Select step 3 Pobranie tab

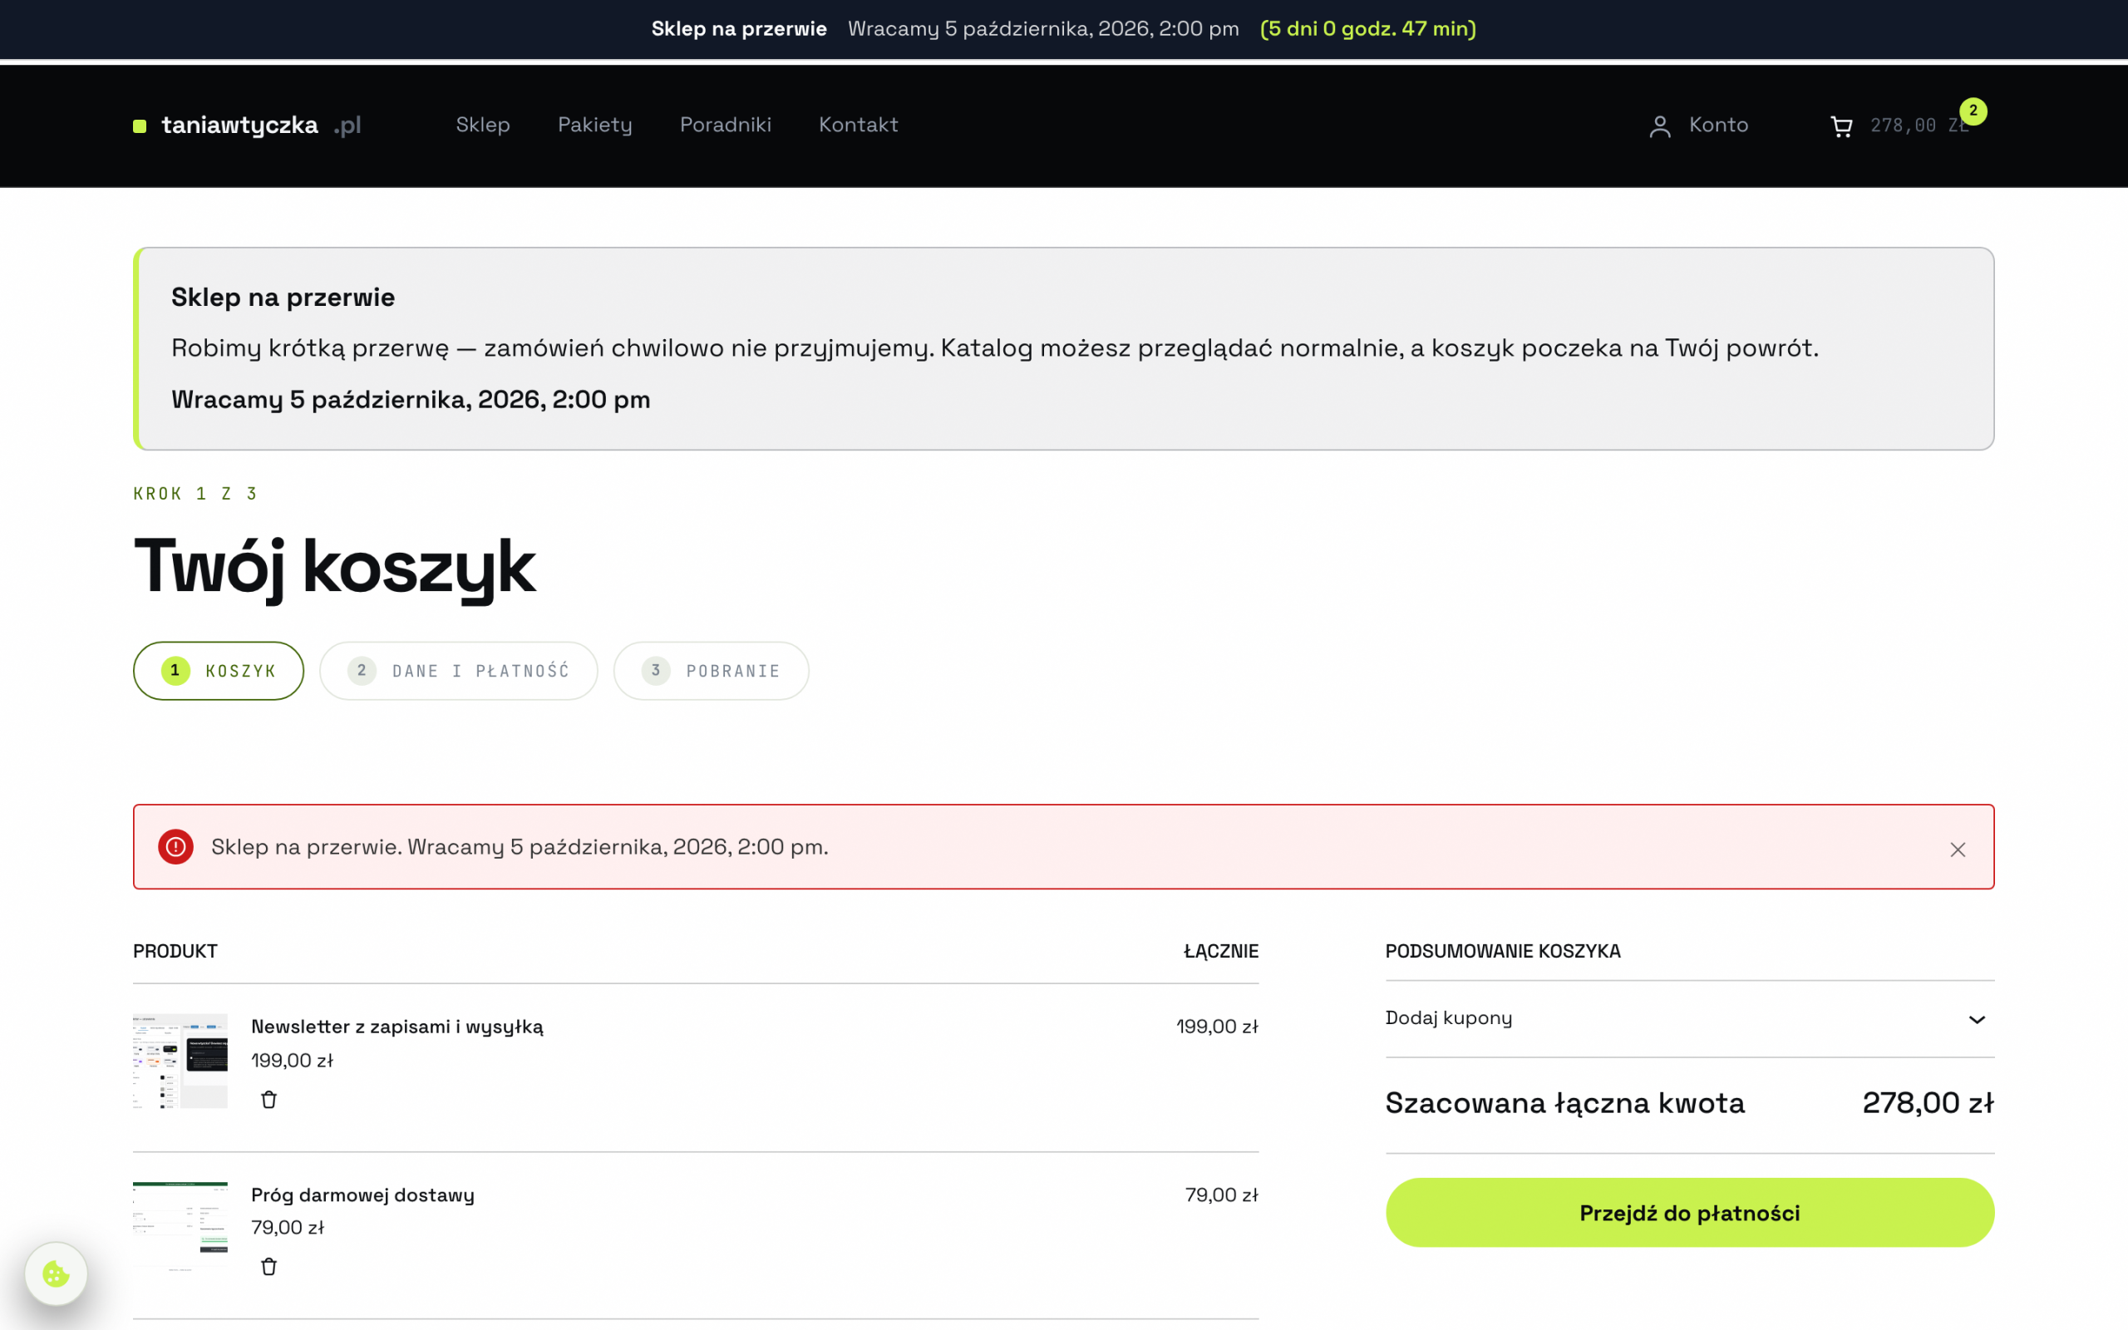[711, 670]
